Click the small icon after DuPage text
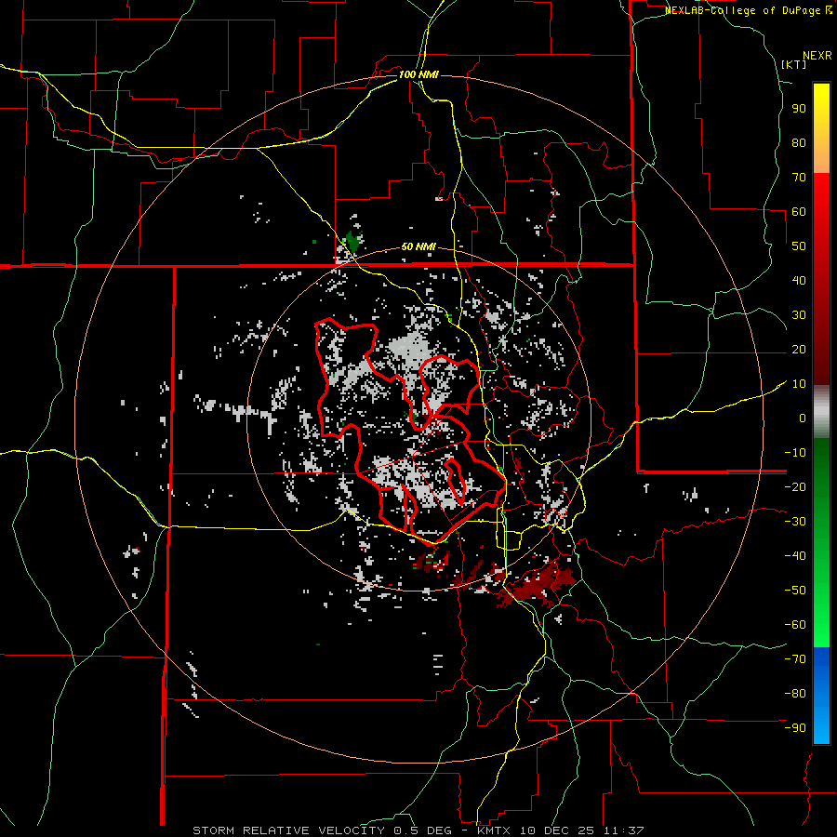 (x=829, y=10)
